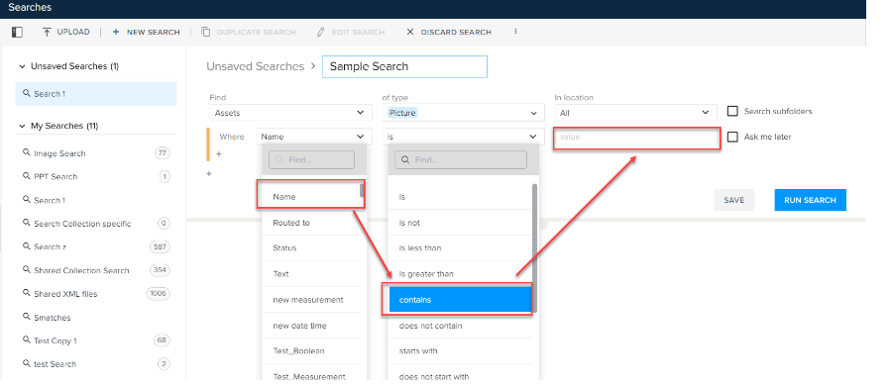Open the Where Name field dropdown
Image resolution: width=891 pixels, height=385 pixels.
pyautogui.click(x=313, y=137)
